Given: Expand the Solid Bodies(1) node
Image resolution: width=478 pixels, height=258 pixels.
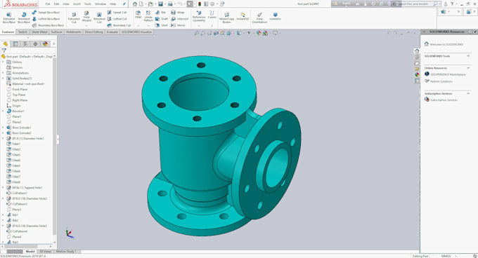Looking at the screenshot, I should [3, 79].
